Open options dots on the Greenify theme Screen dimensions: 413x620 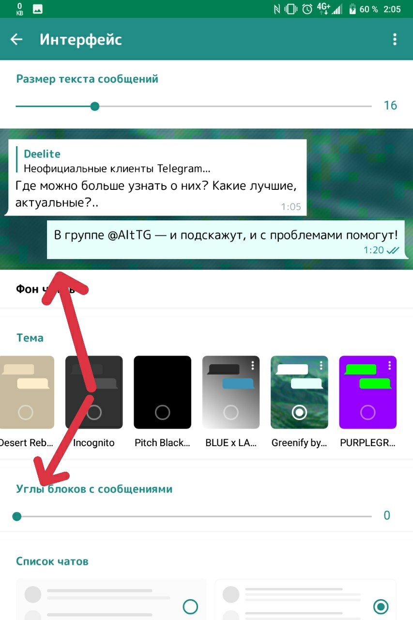(x=321, y=365)
